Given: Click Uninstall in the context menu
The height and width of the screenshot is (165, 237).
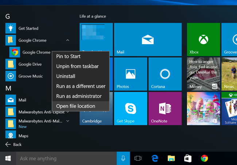Looking at the screenshot, I should [66, 76].
